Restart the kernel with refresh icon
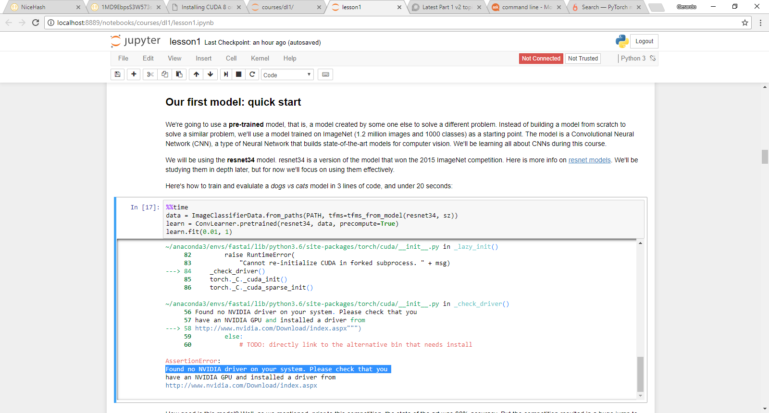Viewport: 769px width, 413px height. (252, 74)
